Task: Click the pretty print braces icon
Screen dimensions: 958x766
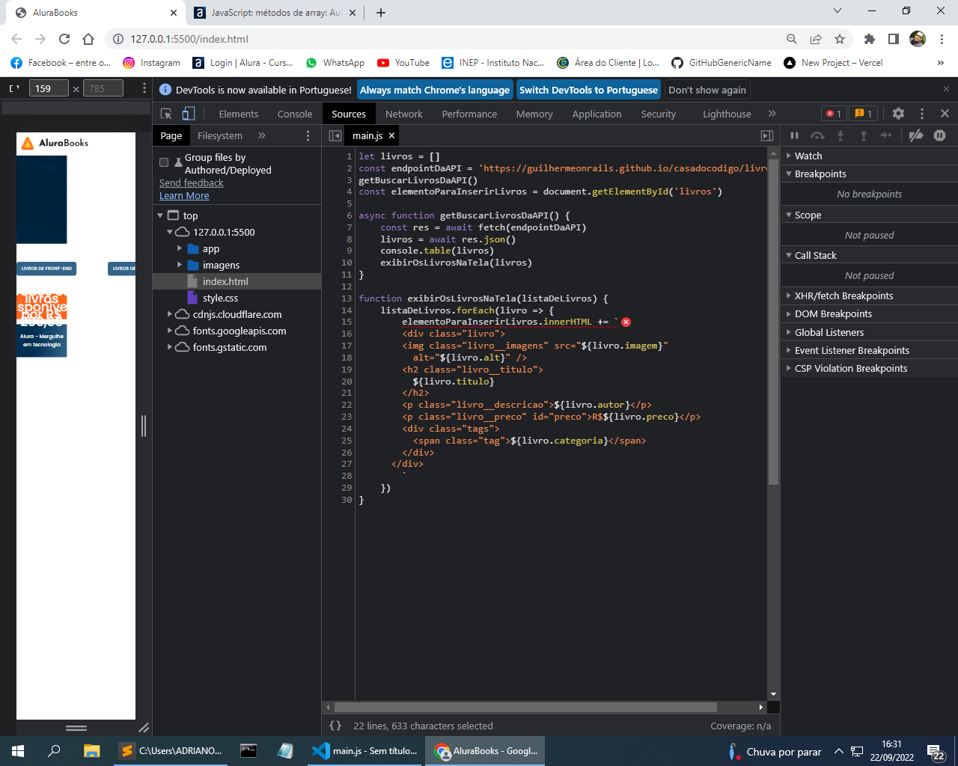Action: tap(335, 726)
